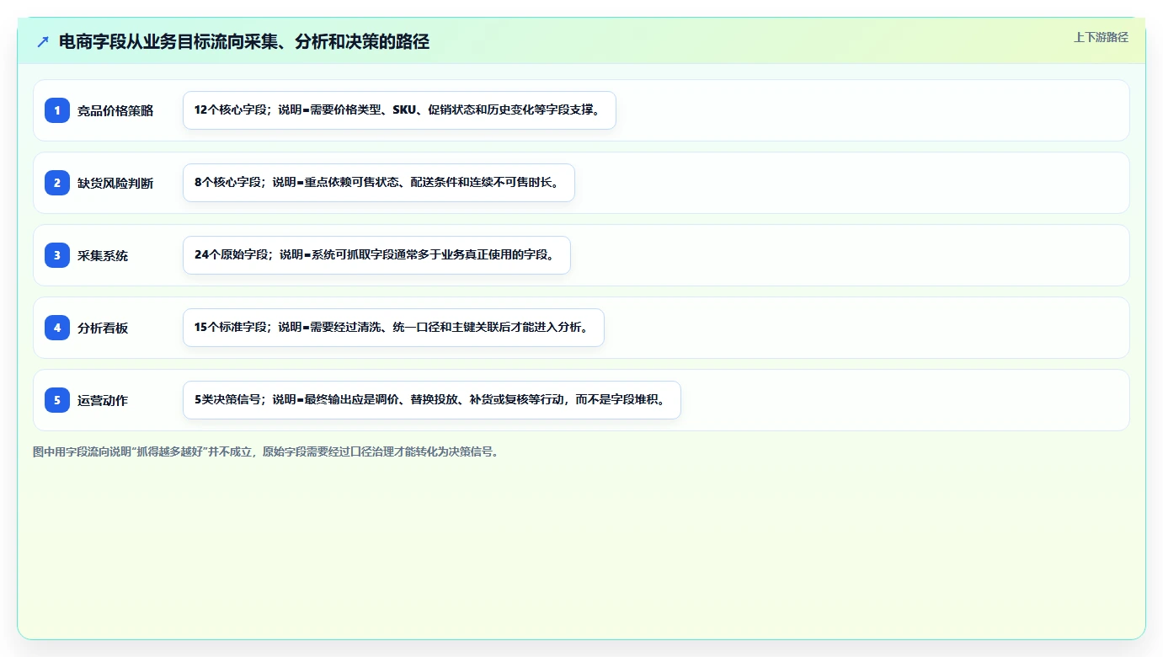
Task: Open the 8个核心字段 description box
Action: [378, 183]
